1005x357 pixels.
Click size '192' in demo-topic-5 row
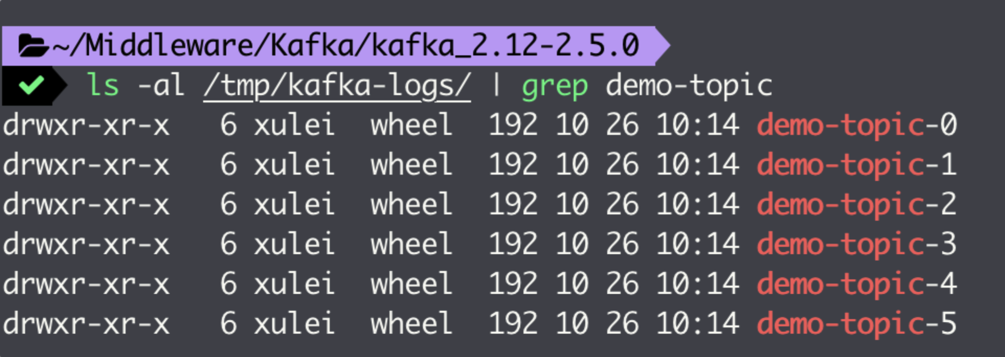point(513,323)
